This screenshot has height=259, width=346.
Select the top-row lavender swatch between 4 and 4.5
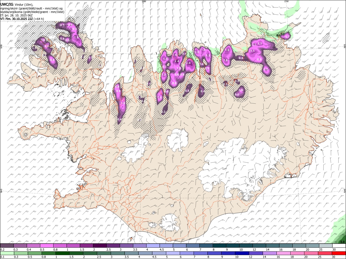tap(153, 246)
